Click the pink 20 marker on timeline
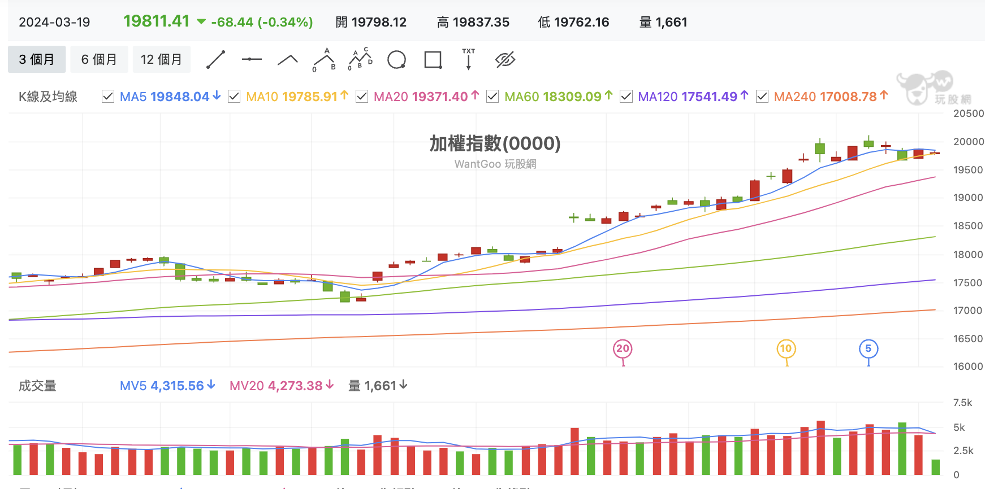This screenshot has height=489, width=985. (x=623, y=349)
